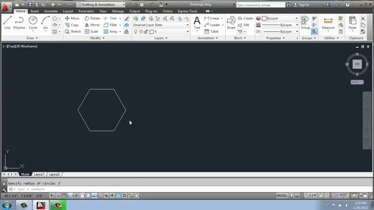Open the Express Tools ribbon tab
The height and width of the screenshot is (210, 374).
(188, 11)
